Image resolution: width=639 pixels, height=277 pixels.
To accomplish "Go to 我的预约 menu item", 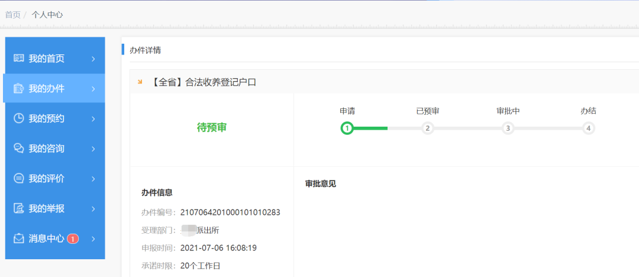I will coord(55,119).
